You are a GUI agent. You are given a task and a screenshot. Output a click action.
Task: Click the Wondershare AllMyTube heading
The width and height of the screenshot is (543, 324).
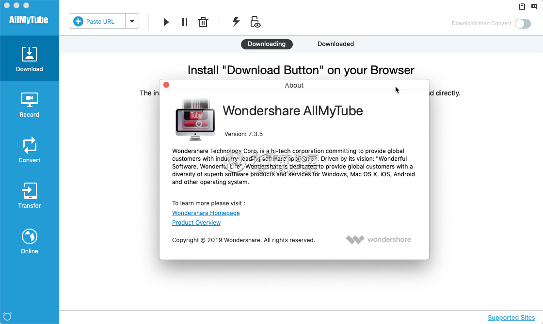(x=293, y=110)
